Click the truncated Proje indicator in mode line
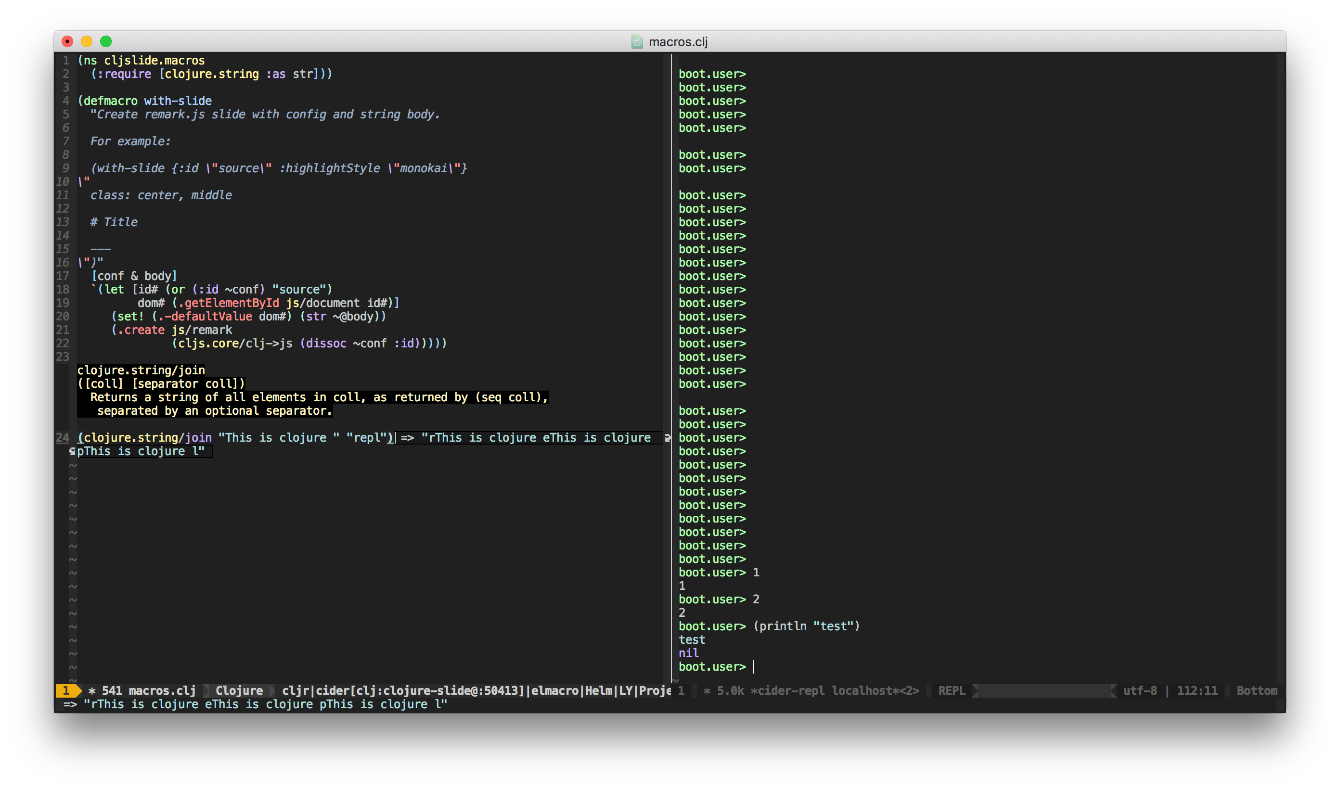This screenshot has width=1340, height=790. pos(655,691)
